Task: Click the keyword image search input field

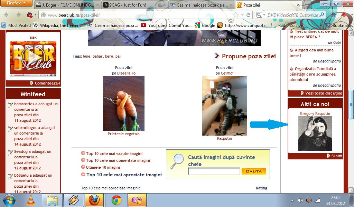Action: pos(214,171)
